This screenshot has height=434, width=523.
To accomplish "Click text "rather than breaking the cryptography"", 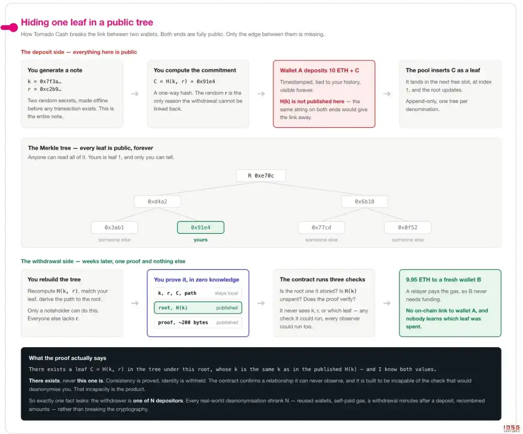I will tap(103, 409).
